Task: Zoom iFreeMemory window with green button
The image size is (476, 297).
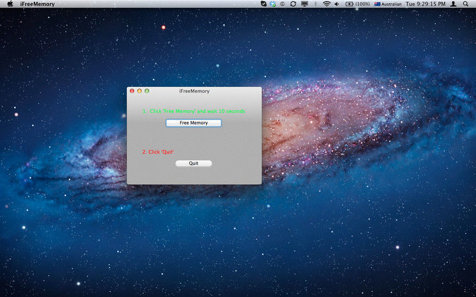Action: coord(147,91)
